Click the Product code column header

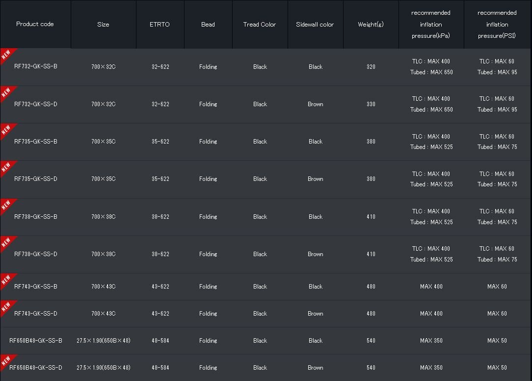click(x=35, y=24)
